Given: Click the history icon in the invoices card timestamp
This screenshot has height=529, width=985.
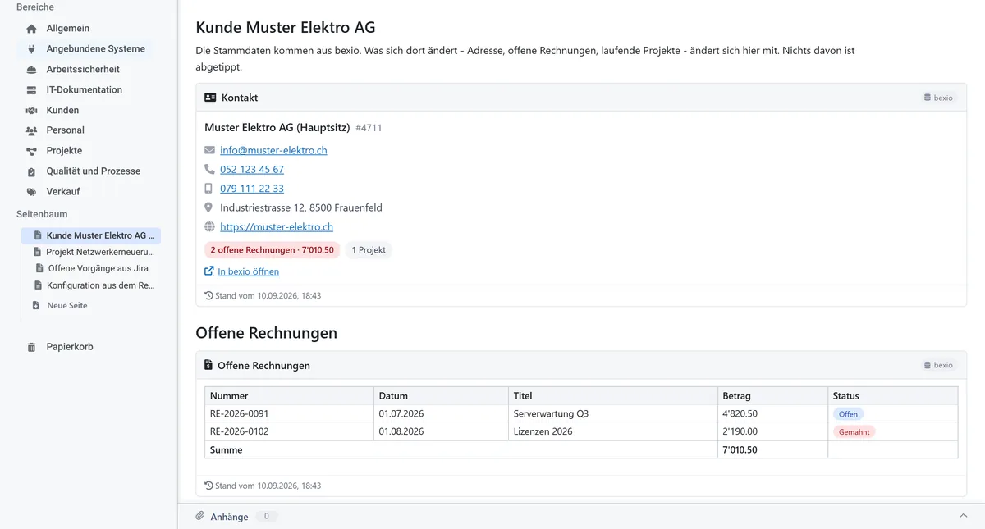Looking at the screenshot, I should (x=208, y=486).
